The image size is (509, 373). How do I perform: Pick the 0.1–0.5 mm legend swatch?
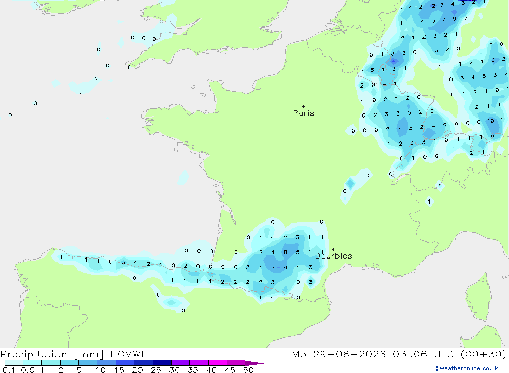(x=14, y=363)
